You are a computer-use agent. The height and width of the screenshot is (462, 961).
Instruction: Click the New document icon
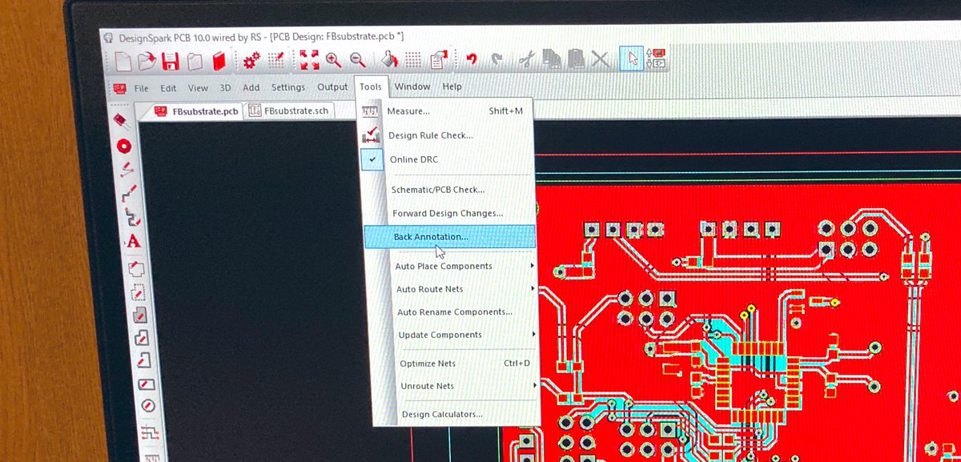pyautogui.click(x=123, y=61)
